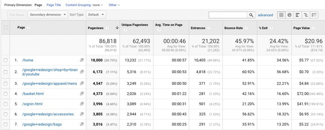Open the /basket.html page link
Screen dimensions: 325x130
[33, 94]
